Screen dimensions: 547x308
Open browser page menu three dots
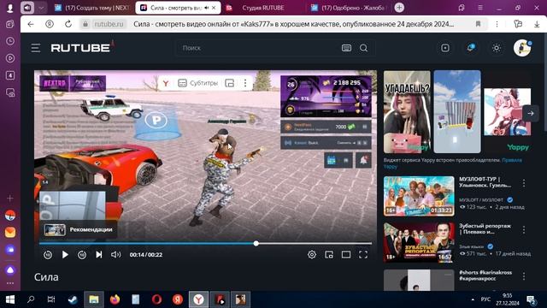coord(497,24)
